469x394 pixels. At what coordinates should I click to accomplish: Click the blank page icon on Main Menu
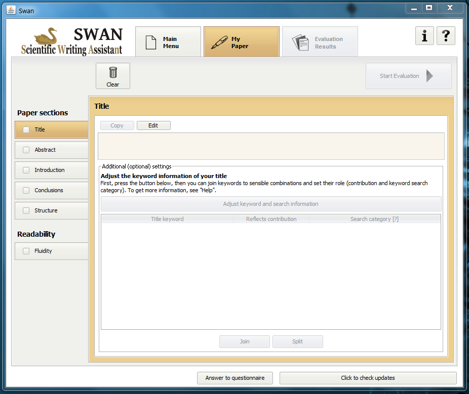151,42
